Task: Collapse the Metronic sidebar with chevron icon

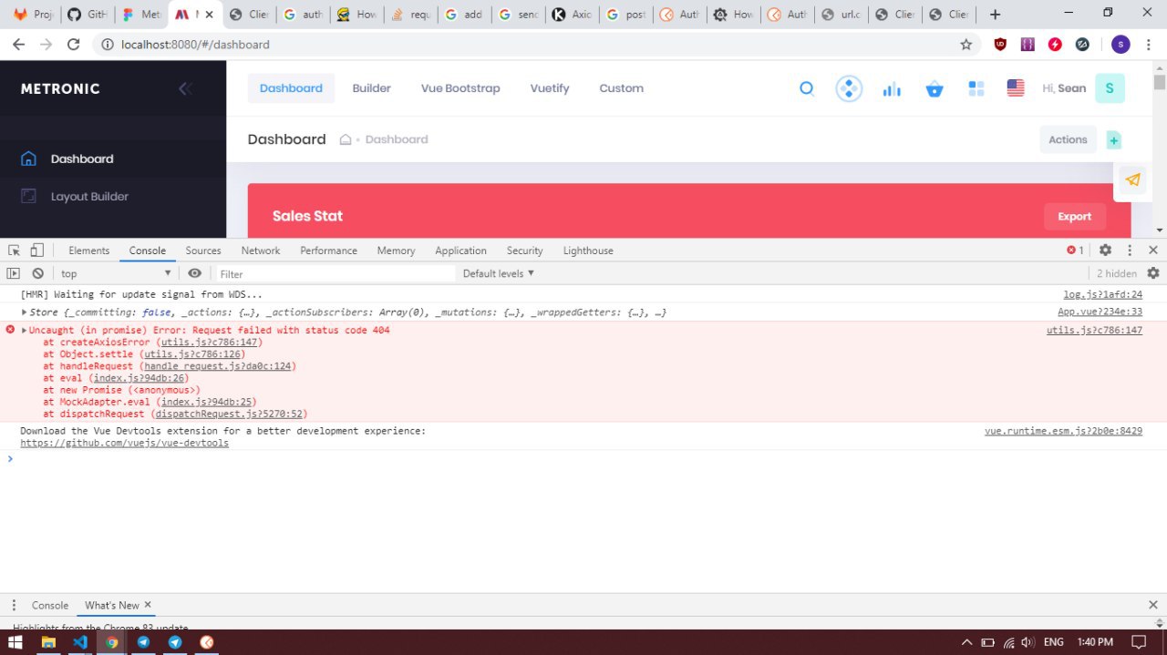Action: tap(185, 88)
